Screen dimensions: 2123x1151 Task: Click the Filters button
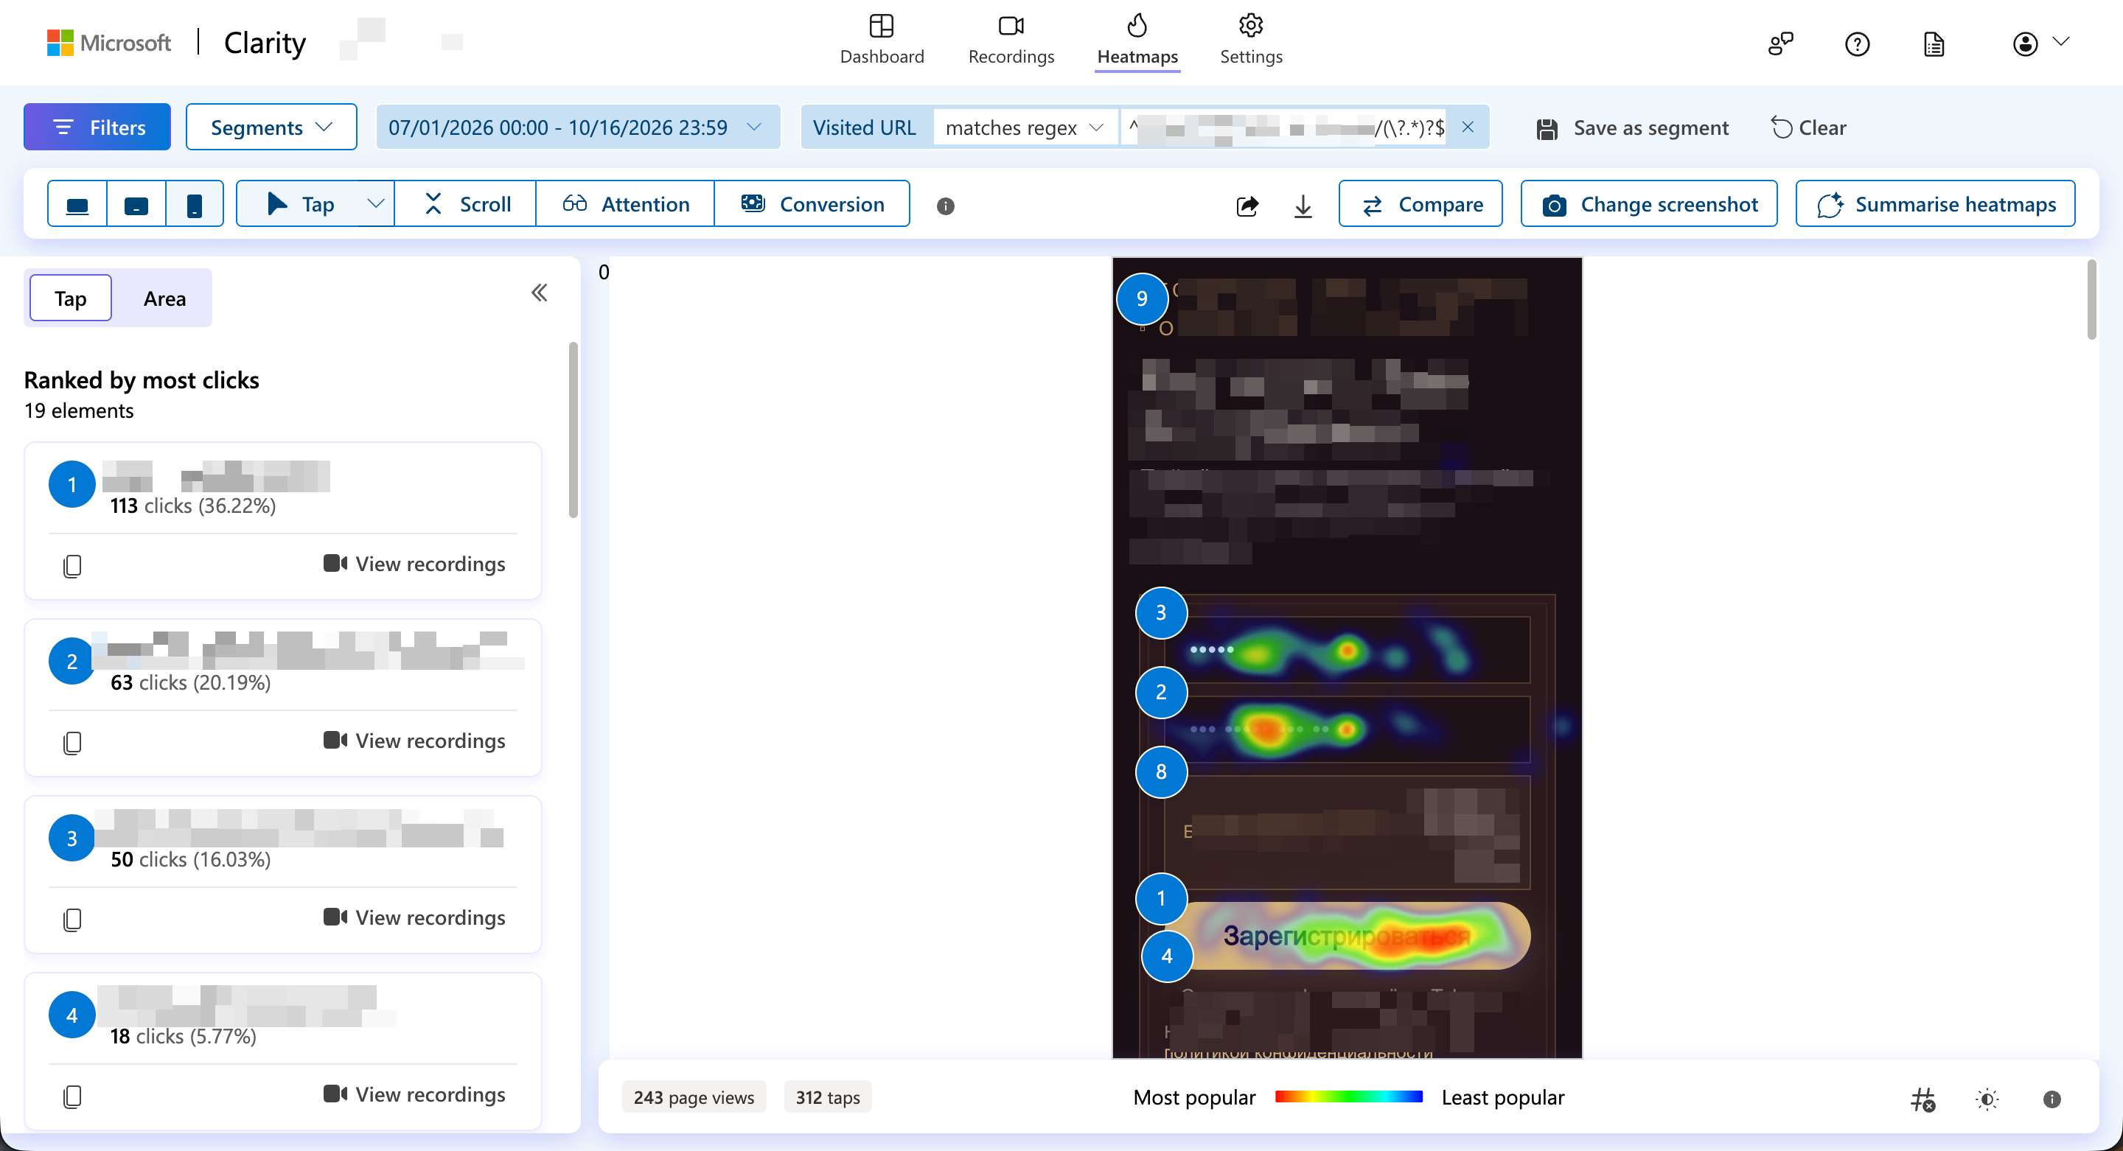coord(97,127)
